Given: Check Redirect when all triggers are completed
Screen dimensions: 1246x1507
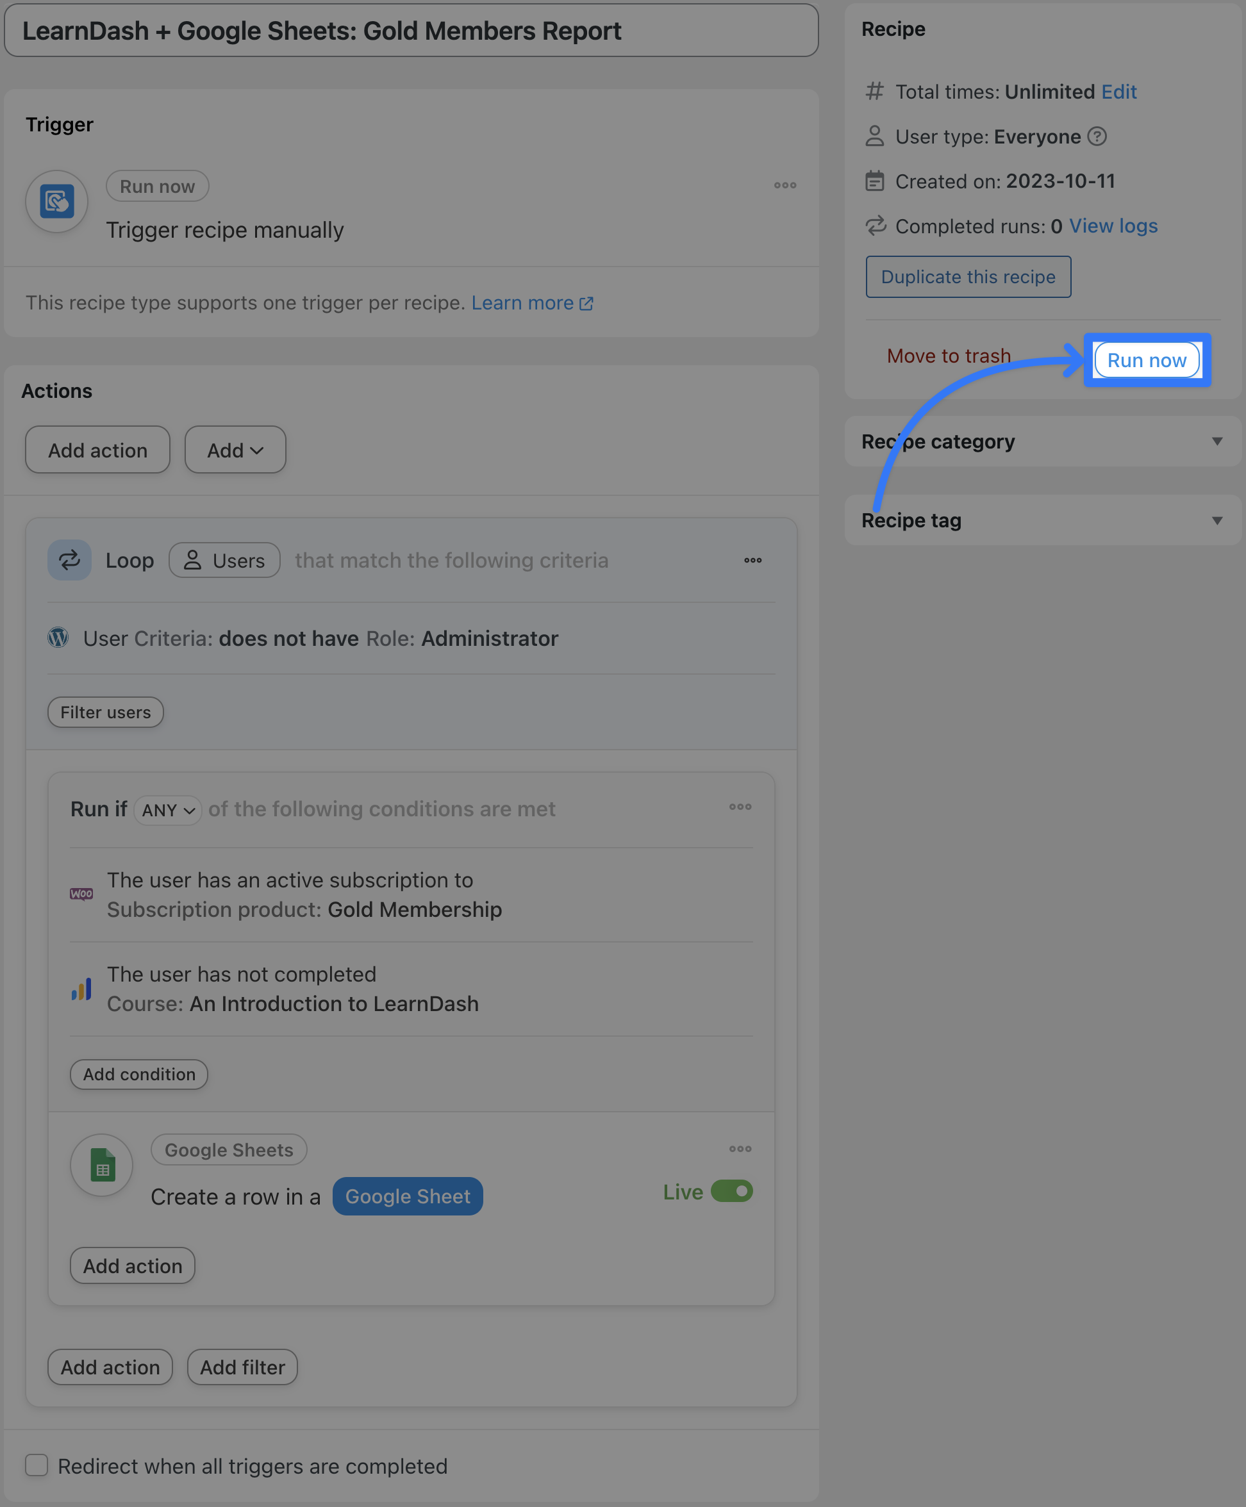Looking at the screenshot, I should [x=37, y=1465].
